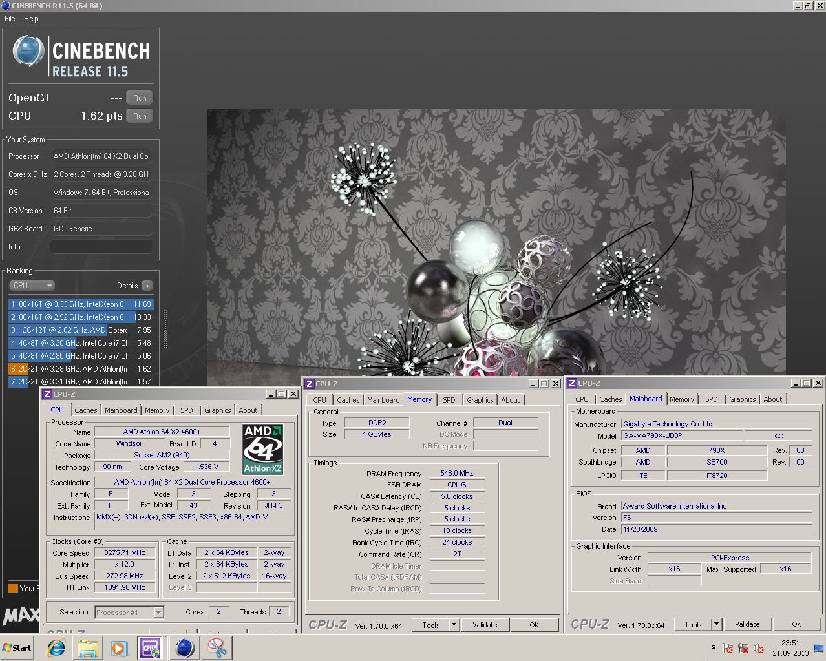Viewport: 826px width, 661px height.
Task: Open the File menu in Cinebench
Action: (10, 19)
